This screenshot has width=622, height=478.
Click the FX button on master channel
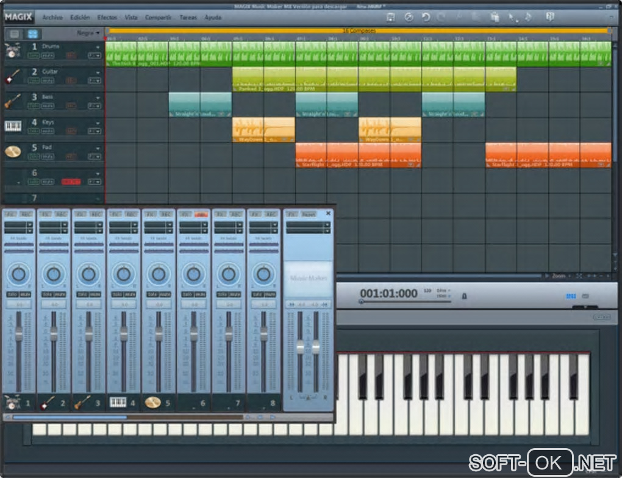[x=291, y=214]
